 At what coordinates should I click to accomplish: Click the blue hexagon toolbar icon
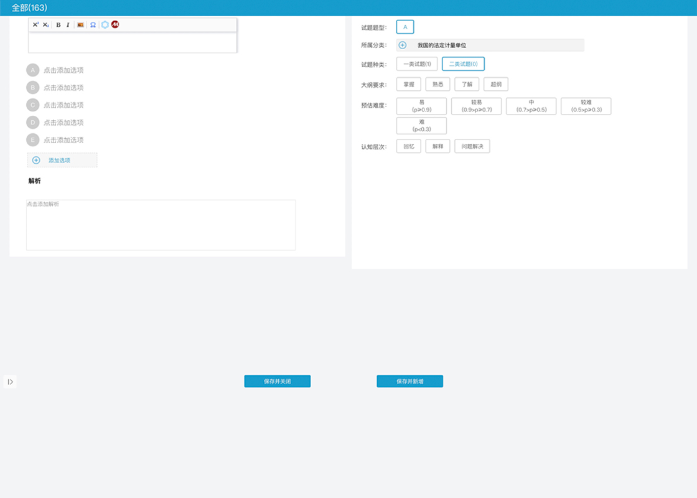(105, 25)
